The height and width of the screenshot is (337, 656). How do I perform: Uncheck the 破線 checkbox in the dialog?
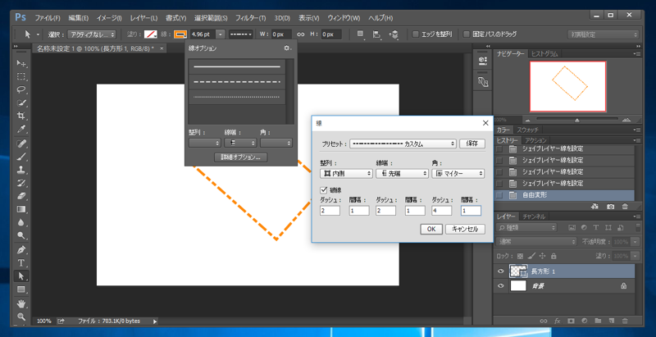(x=323, y=189)
